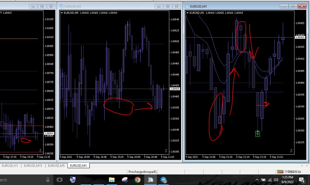Screen dimensions: 310x185
Task: Open Snipping Tool from the taskbar
Action: (125, 180)
